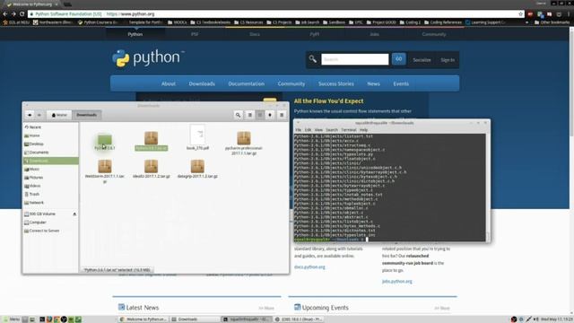Select the PSF top tab
The height and width of the screenshot is (323, 574).
pos(195,34)
